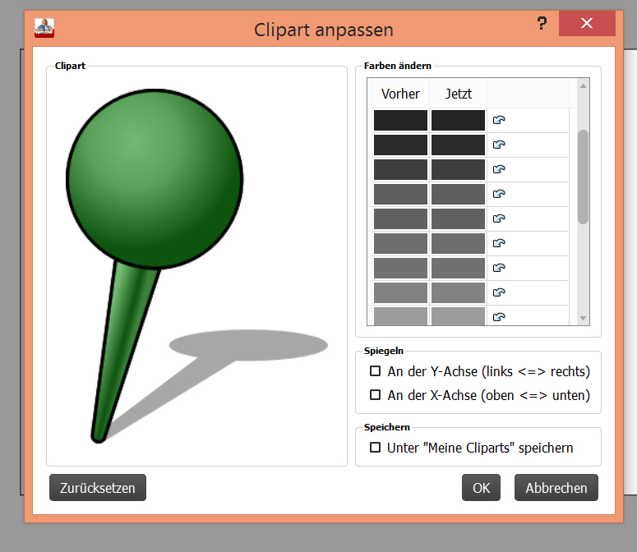
Task: Click the color list scroll up arrow
Action: pyautogui.click(x=583, y=85)
